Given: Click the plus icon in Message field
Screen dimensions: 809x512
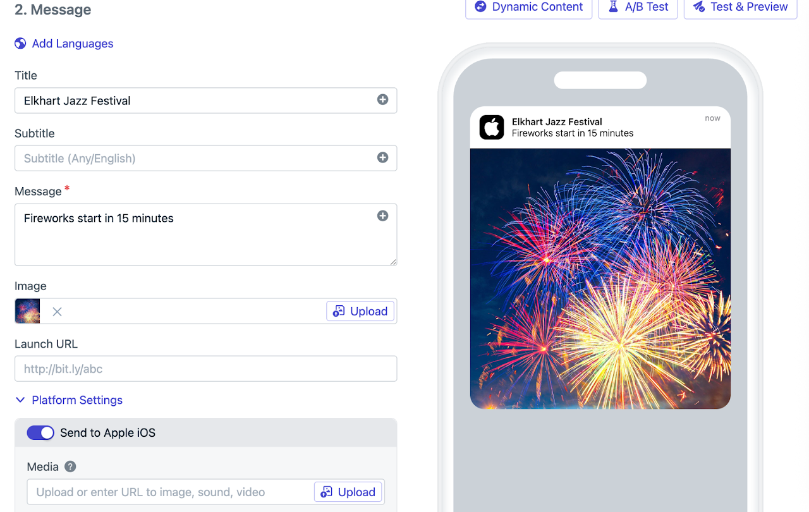Looking at the screenshot, I should 382,216.
